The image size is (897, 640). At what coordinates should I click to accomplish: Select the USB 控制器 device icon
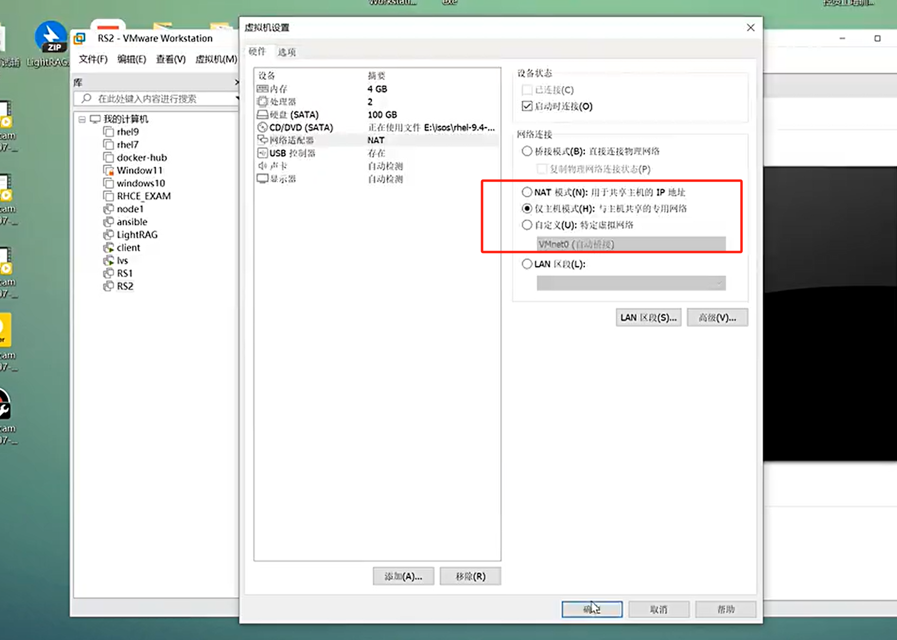point(262,153)
